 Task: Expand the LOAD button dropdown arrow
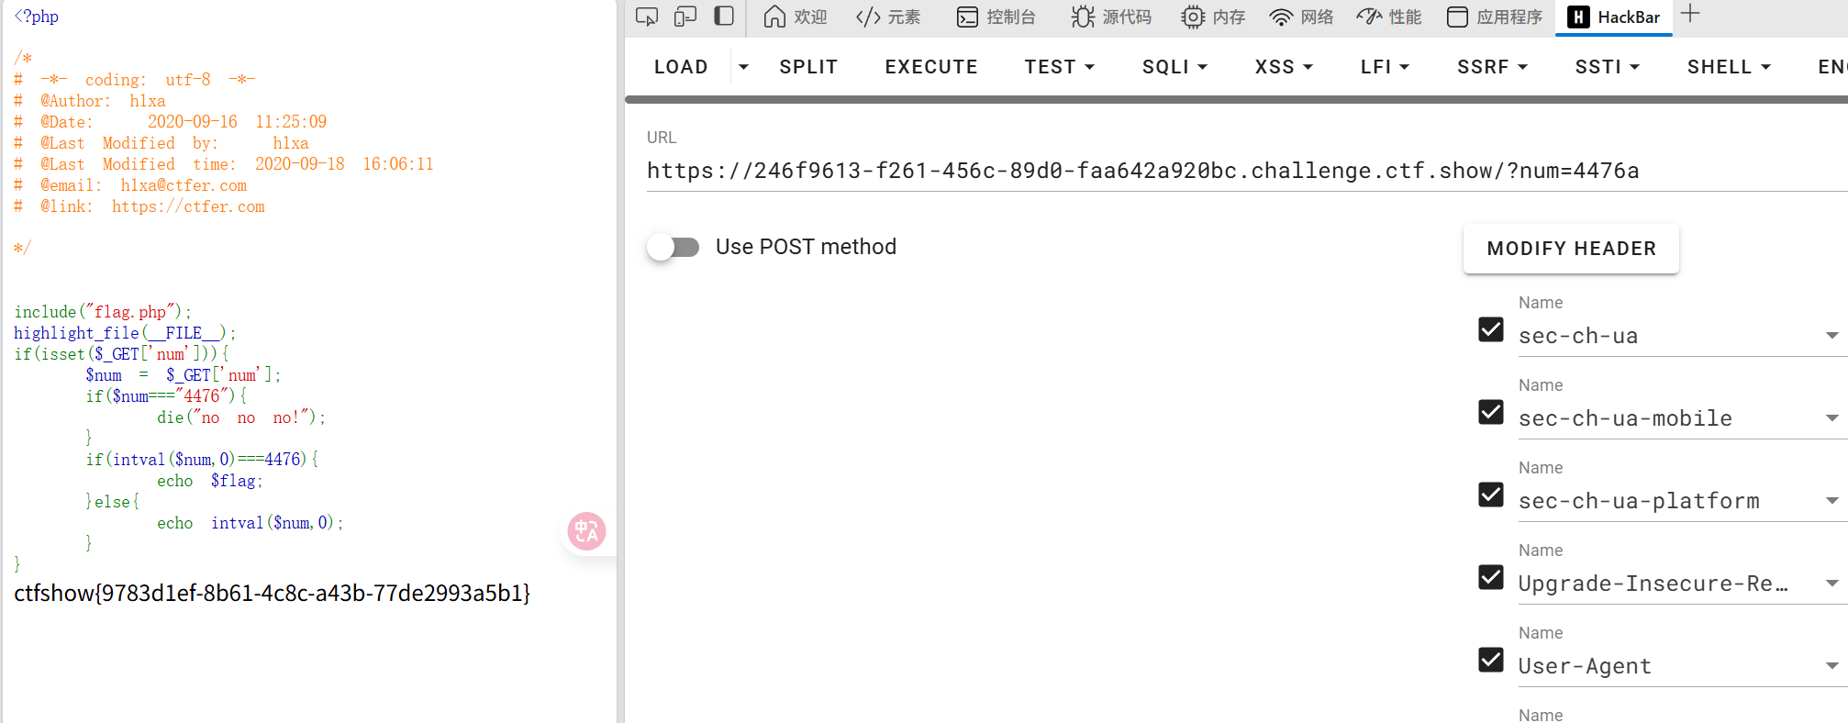click(743, 67)
